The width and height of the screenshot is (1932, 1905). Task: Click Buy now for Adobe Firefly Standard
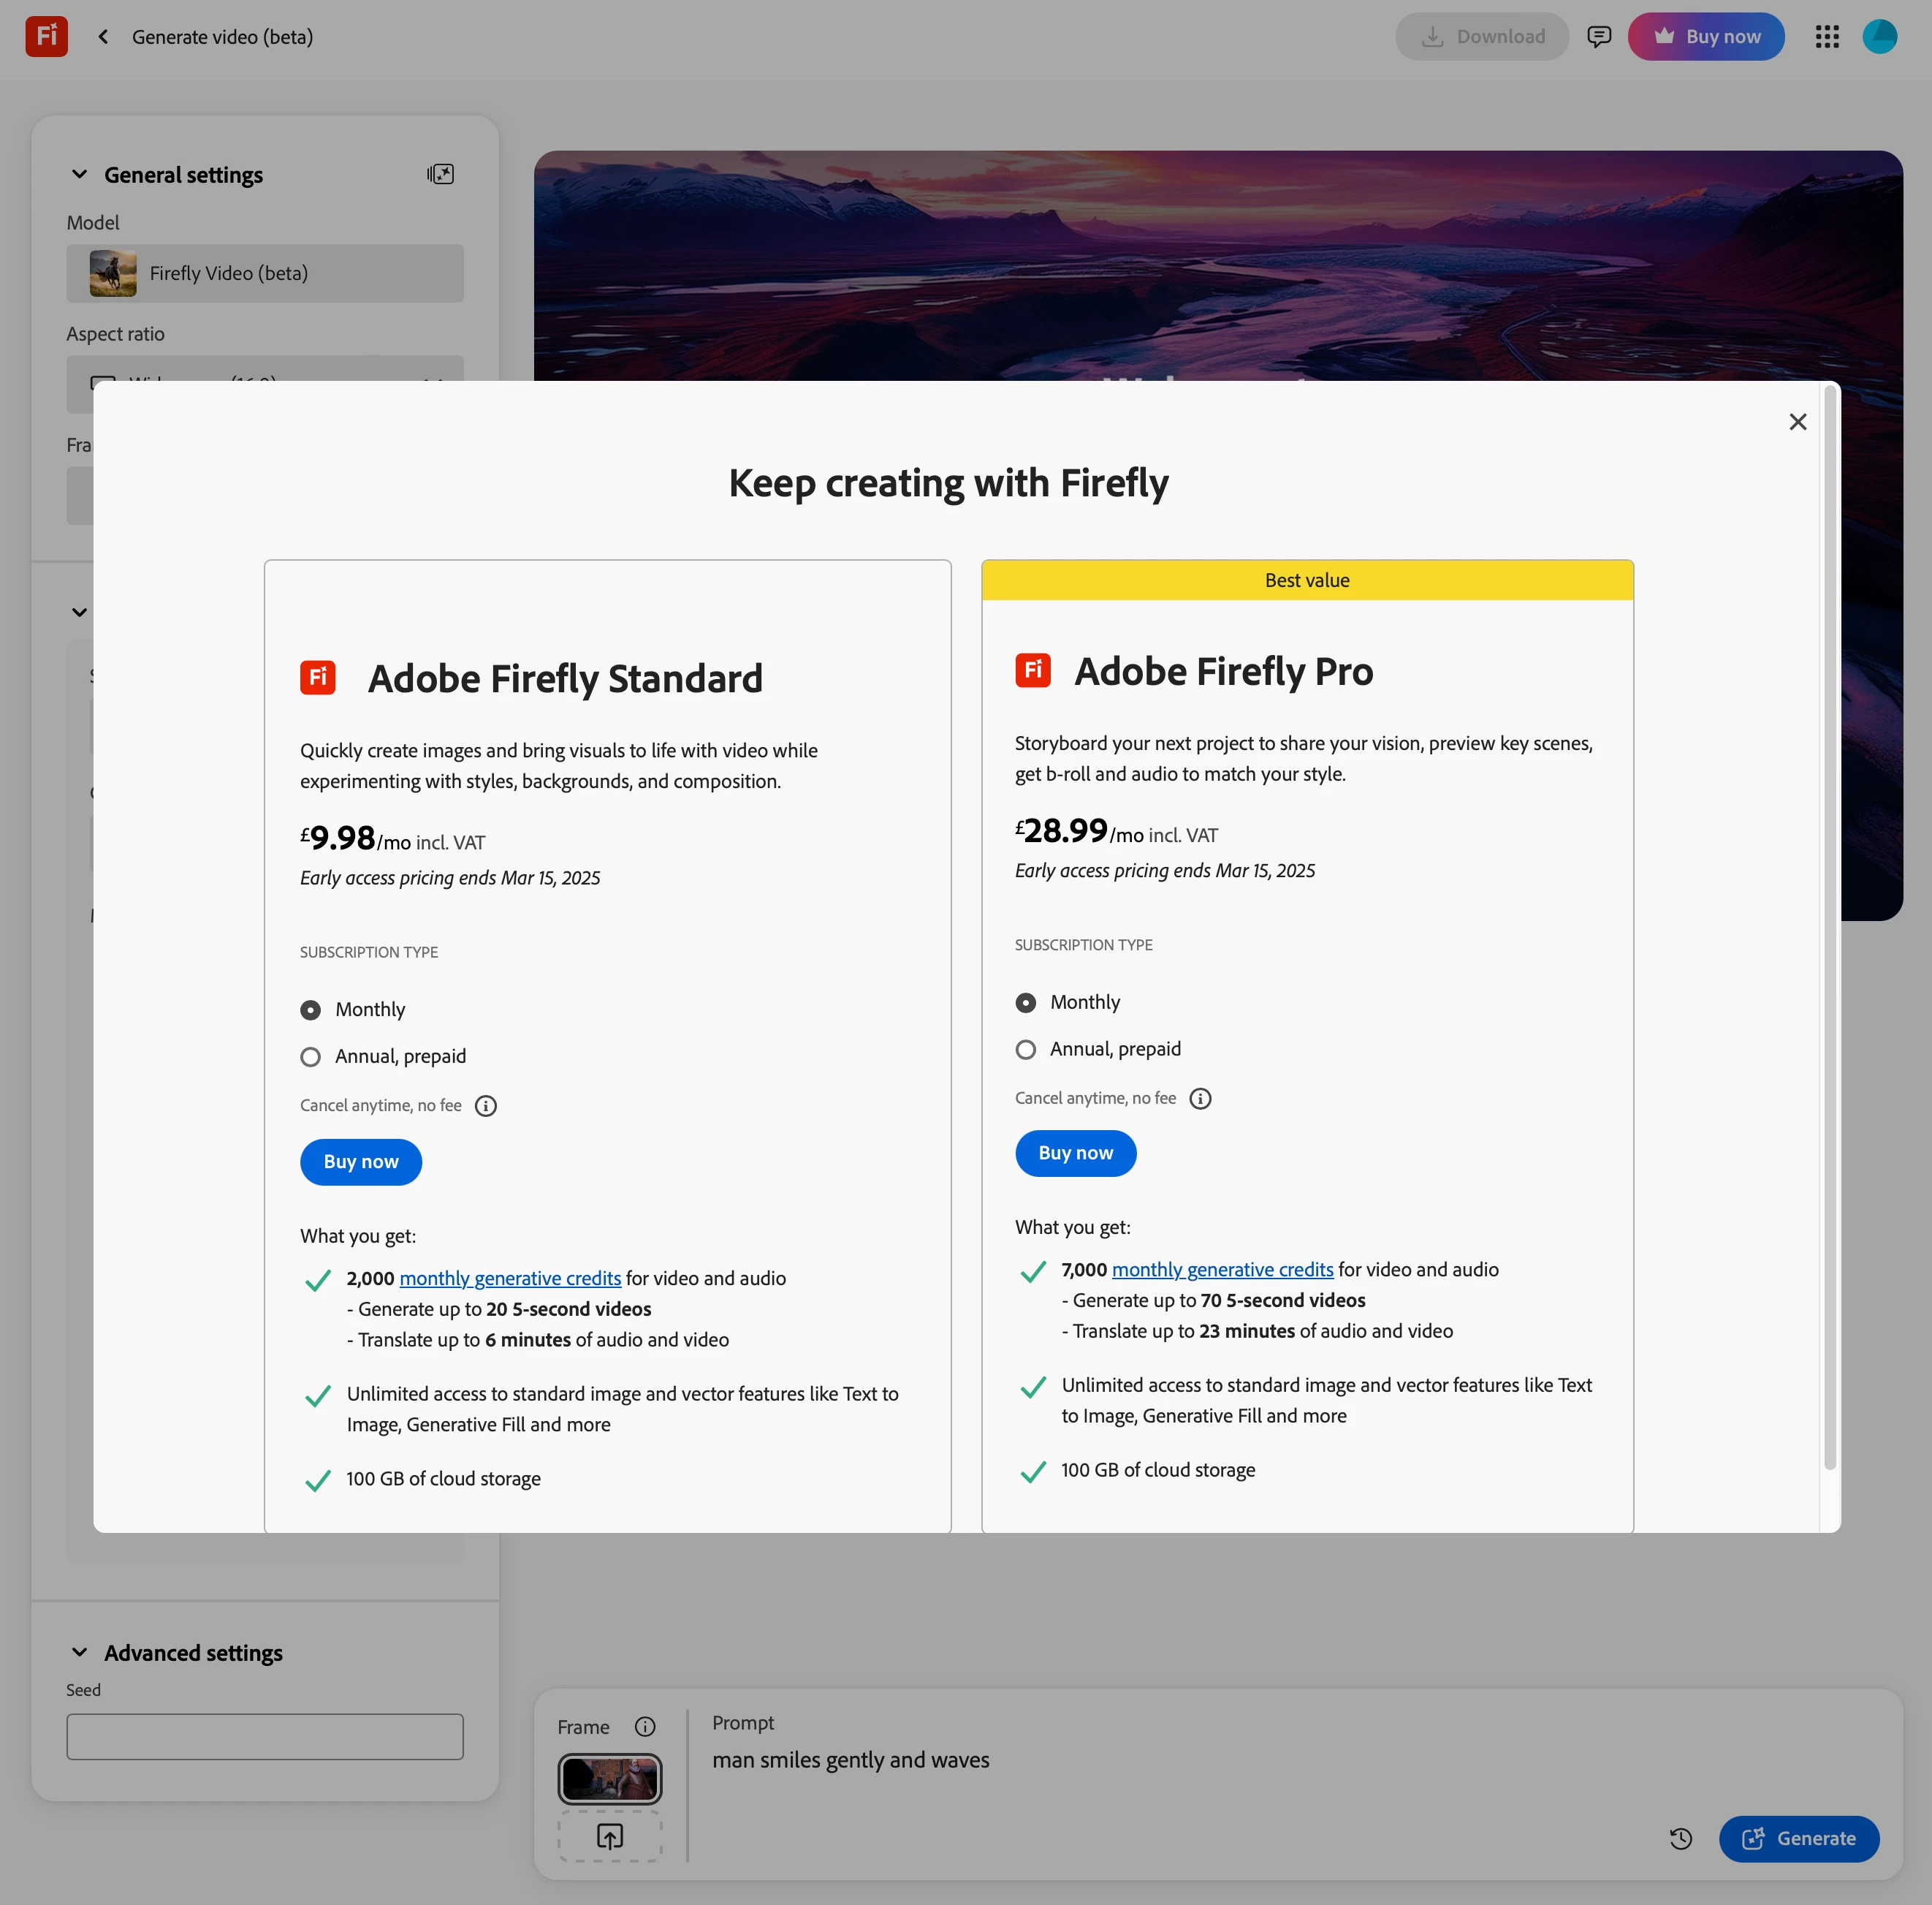click(361, 1162)
